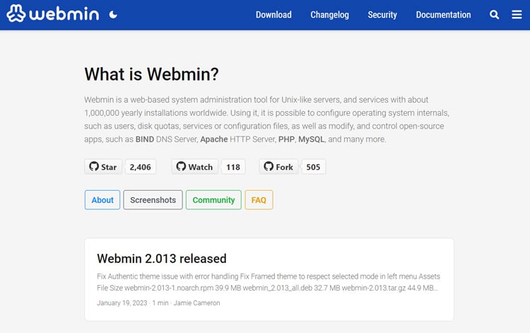
Task: Toggle dark mode with the moon icon
Action: point(113,15)
